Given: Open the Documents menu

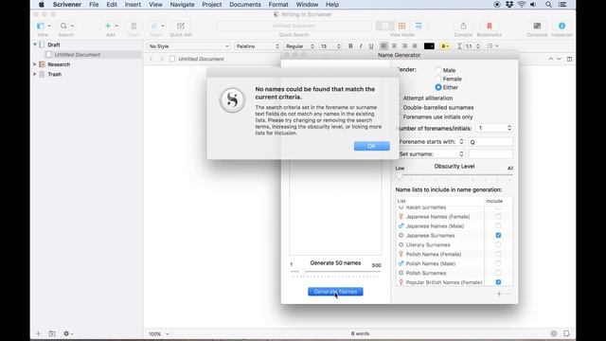Looking at the screenshot, I should pos(245,5).
